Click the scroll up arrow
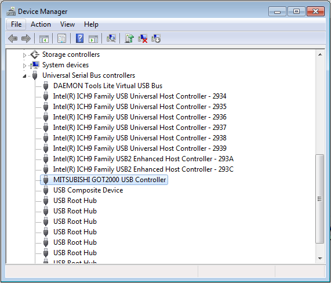Image resolution: width=331 pixels, height=283 pixels. [320, 55]
